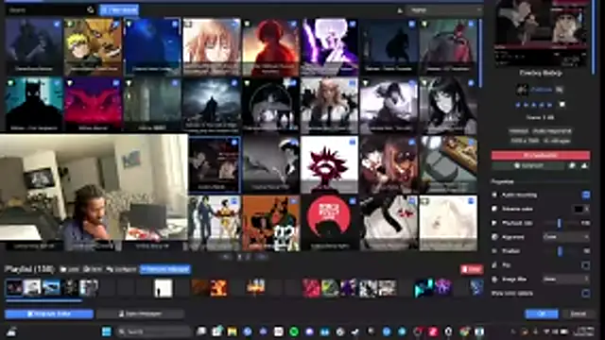Select the orange background character wallpaper
The width and height of the screenshot is (605, 340).
click(x=270, y=223)
